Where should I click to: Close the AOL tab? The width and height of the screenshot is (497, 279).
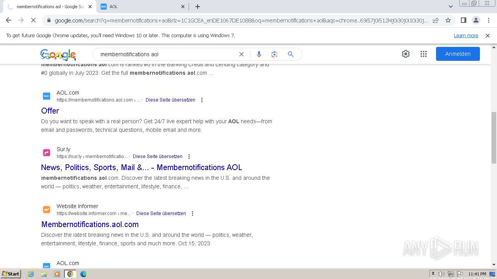[x=183, y=7]
